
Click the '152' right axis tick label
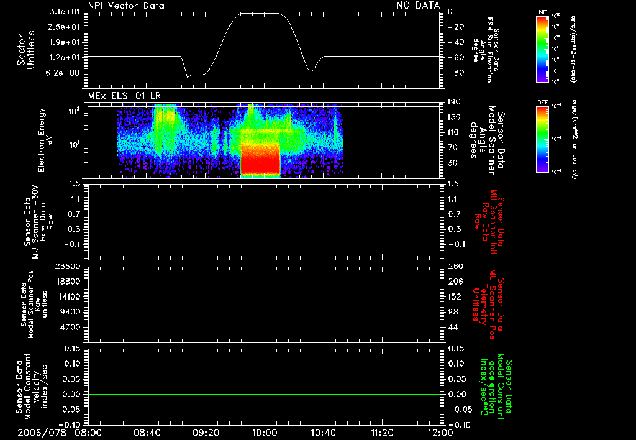click(455, 296)
